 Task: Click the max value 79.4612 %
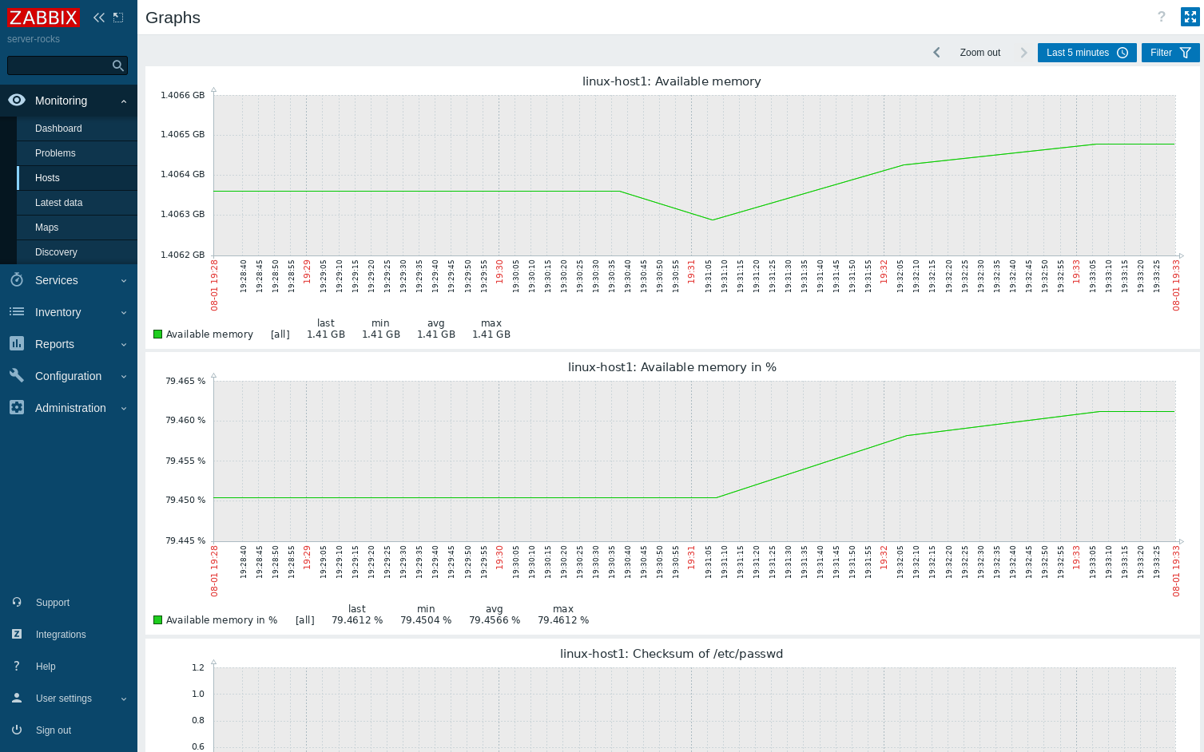click(563, 620)
